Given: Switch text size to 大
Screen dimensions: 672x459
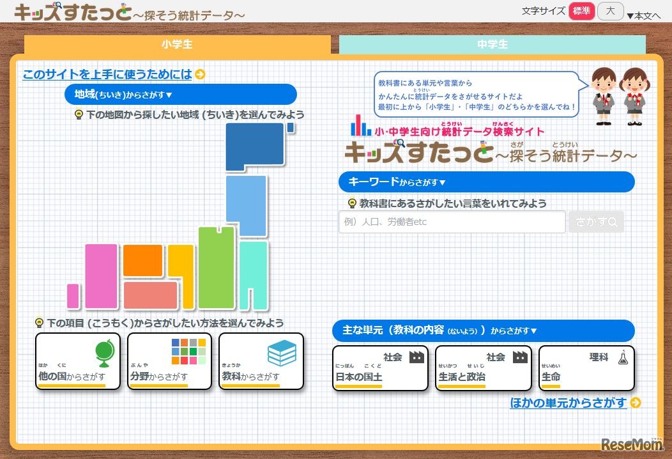Looking at the screenshot, I should pyautogui.click(x=609, y=11).
